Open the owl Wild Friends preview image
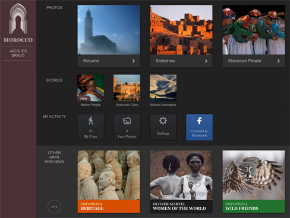The width and height of the screenshot is (290, 218). coord(254,175)
